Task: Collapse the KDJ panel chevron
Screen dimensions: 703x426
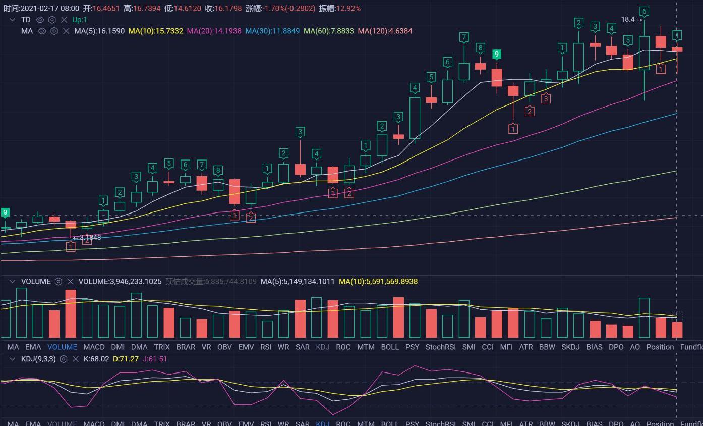Action: pyautogui.click(x=13, y=359)
